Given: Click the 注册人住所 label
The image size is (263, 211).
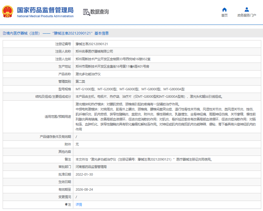Looking at the screenshot, I should point(63,59).
